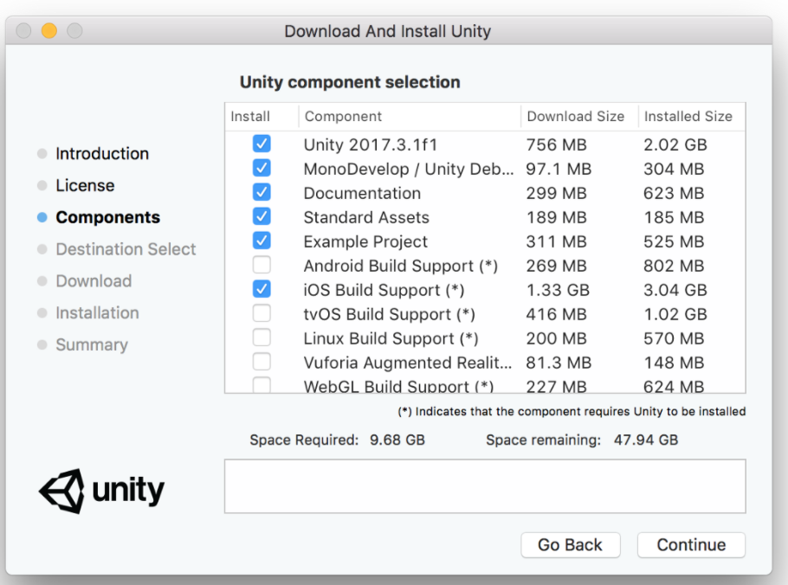Deselect the Example Project checkbox
788x585 pixels.
point(262,241)
